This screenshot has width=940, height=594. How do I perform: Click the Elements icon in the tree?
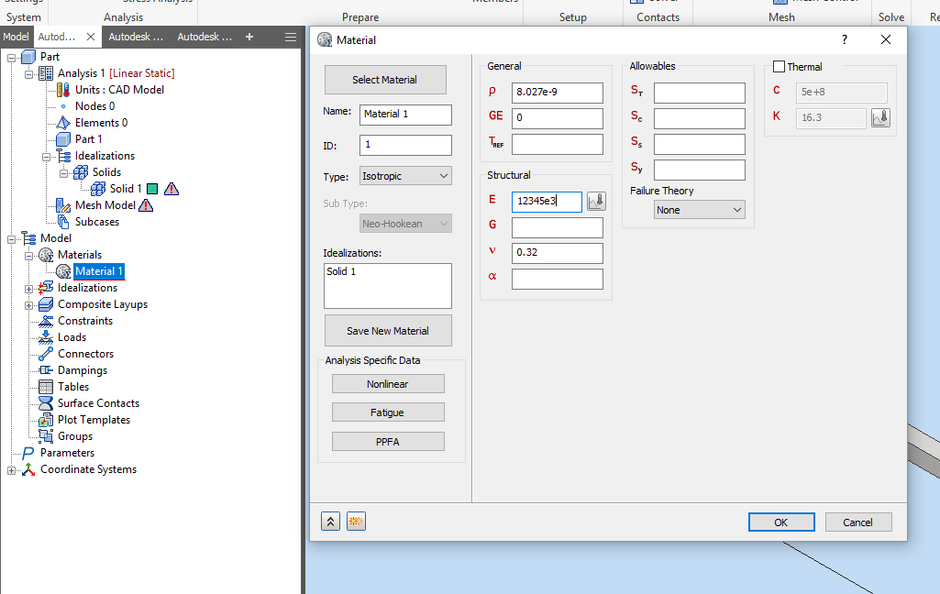63,123
